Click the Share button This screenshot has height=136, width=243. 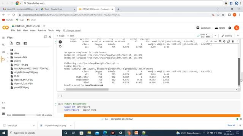[x=220, y=28]
